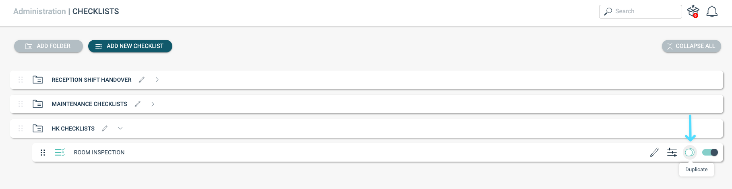Rename the Reception Shift Handover folder
This screenshot has height=189, width=732.
pos(142,80)
